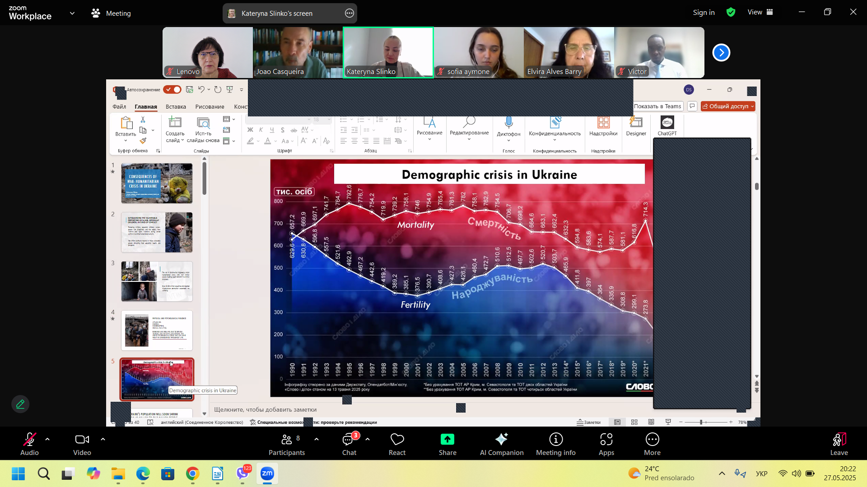
Task: Open the Meeting info icon
Action: 555,440
